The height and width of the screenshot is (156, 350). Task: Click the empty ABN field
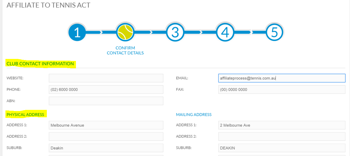click(x=106, y=101)
